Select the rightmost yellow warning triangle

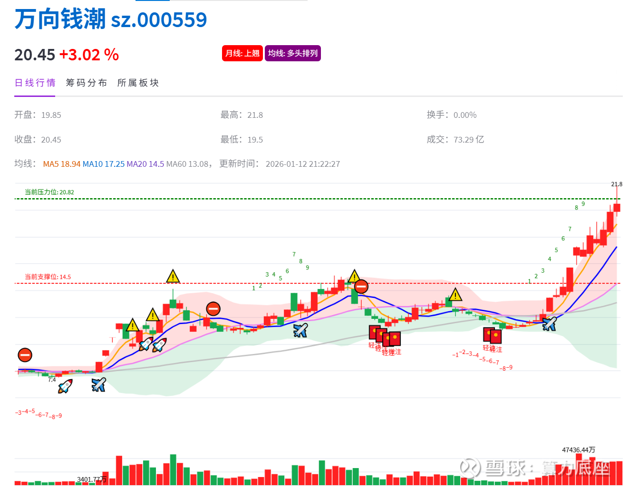pos(455,295)
